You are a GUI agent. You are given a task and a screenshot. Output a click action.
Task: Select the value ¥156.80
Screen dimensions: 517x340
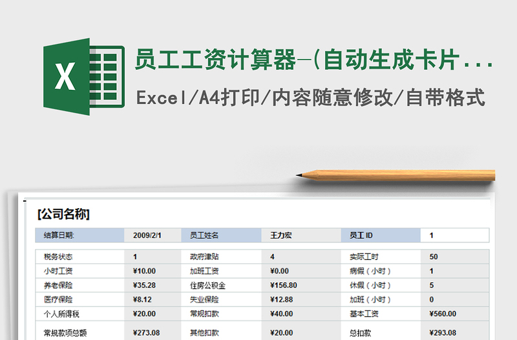[x=301, y=285]
